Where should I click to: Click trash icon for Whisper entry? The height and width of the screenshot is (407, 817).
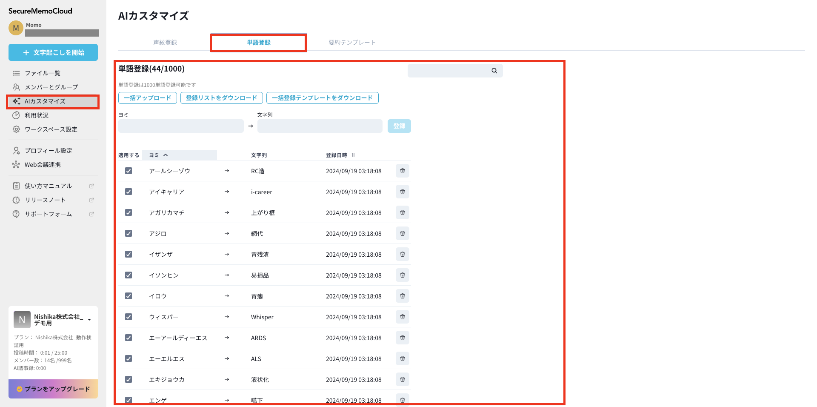(402, 317)
